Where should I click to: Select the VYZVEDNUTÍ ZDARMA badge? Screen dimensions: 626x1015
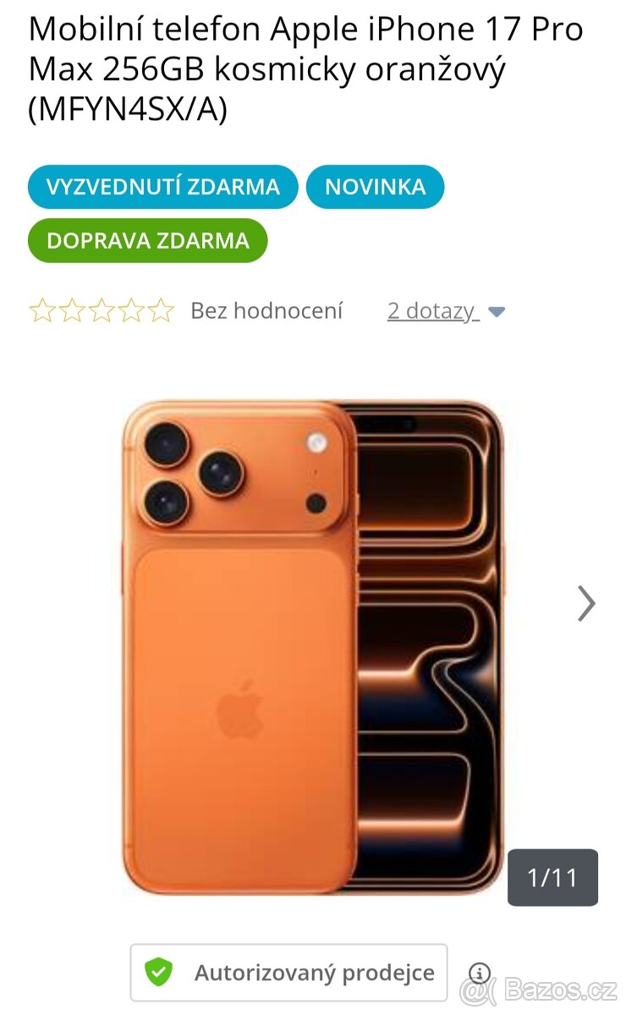tap(162, 187)
